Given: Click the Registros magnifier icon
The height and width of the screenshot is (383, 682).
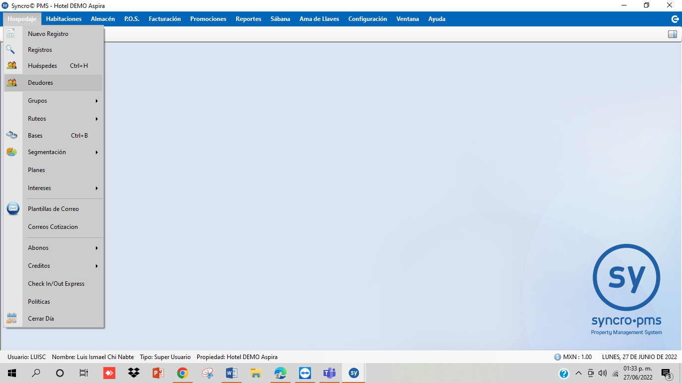Looking at the screenshot, I should click(10, 50).
